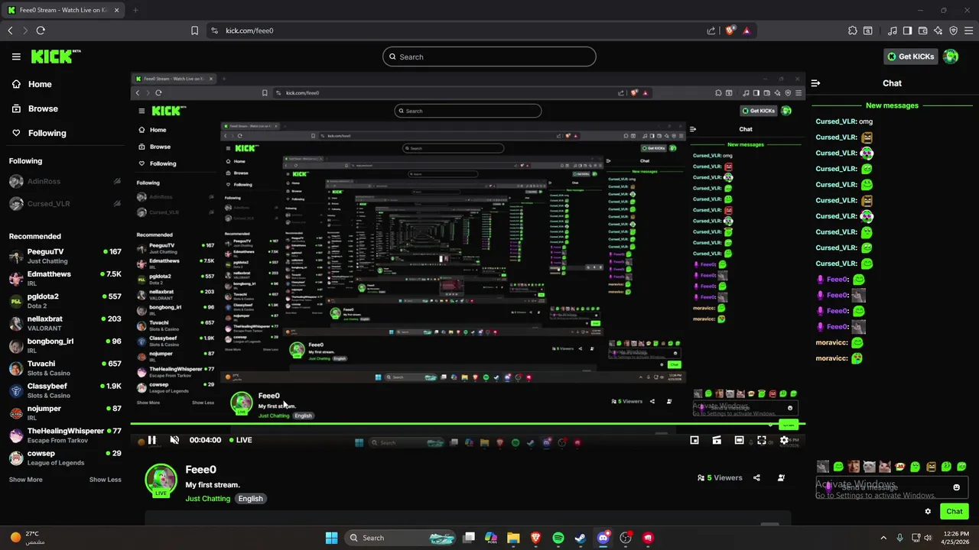Open TheHealingWhisperer channel
This screenshot has width=979, height=550.
65,435
